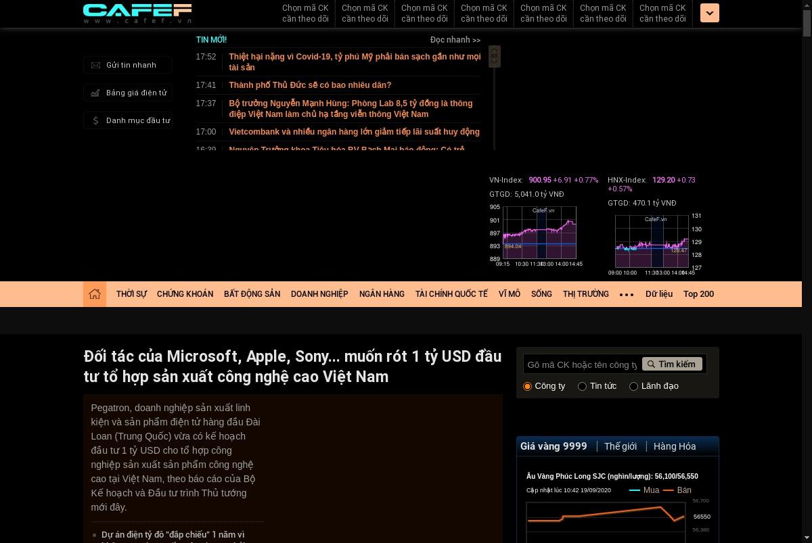Click the first Chọn mã CK slot

point(305,14)
